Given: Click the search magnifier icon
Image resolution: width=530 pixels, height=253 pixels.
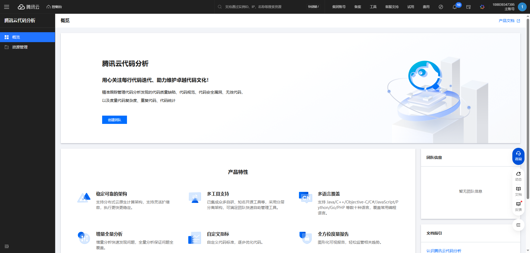Looking at the screenshot, I should [220, 7].
